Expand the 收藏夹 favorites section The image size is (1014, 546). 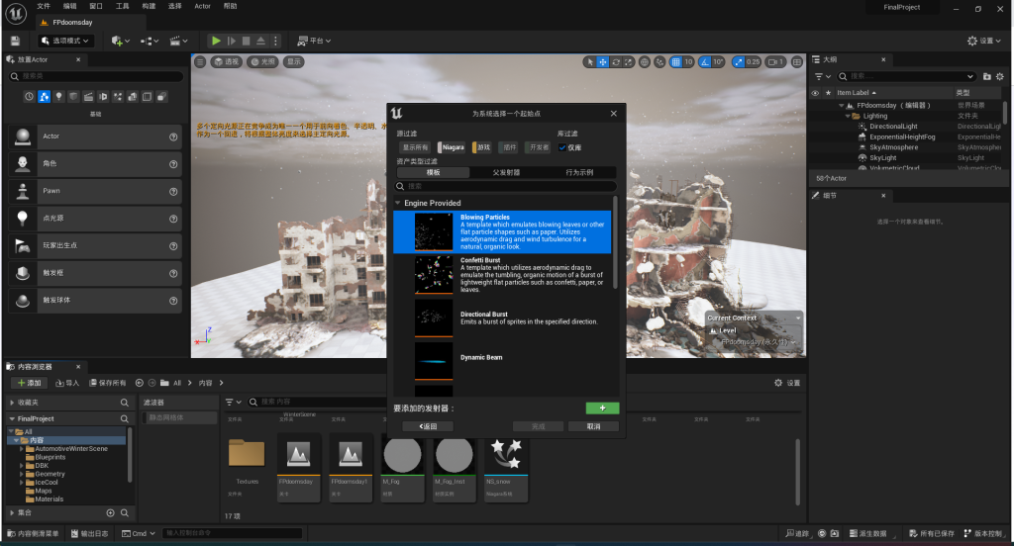pyautogui.click(x=12, y=403)
